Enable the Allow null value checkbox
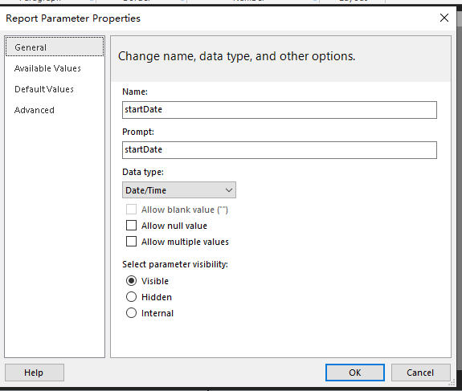The width and height of the screenshot is (462, 391). 131,226
